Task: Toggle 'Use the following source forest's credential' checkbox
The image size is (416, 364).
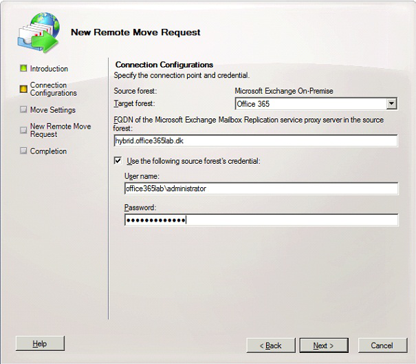Action: [x=118, y=160]
